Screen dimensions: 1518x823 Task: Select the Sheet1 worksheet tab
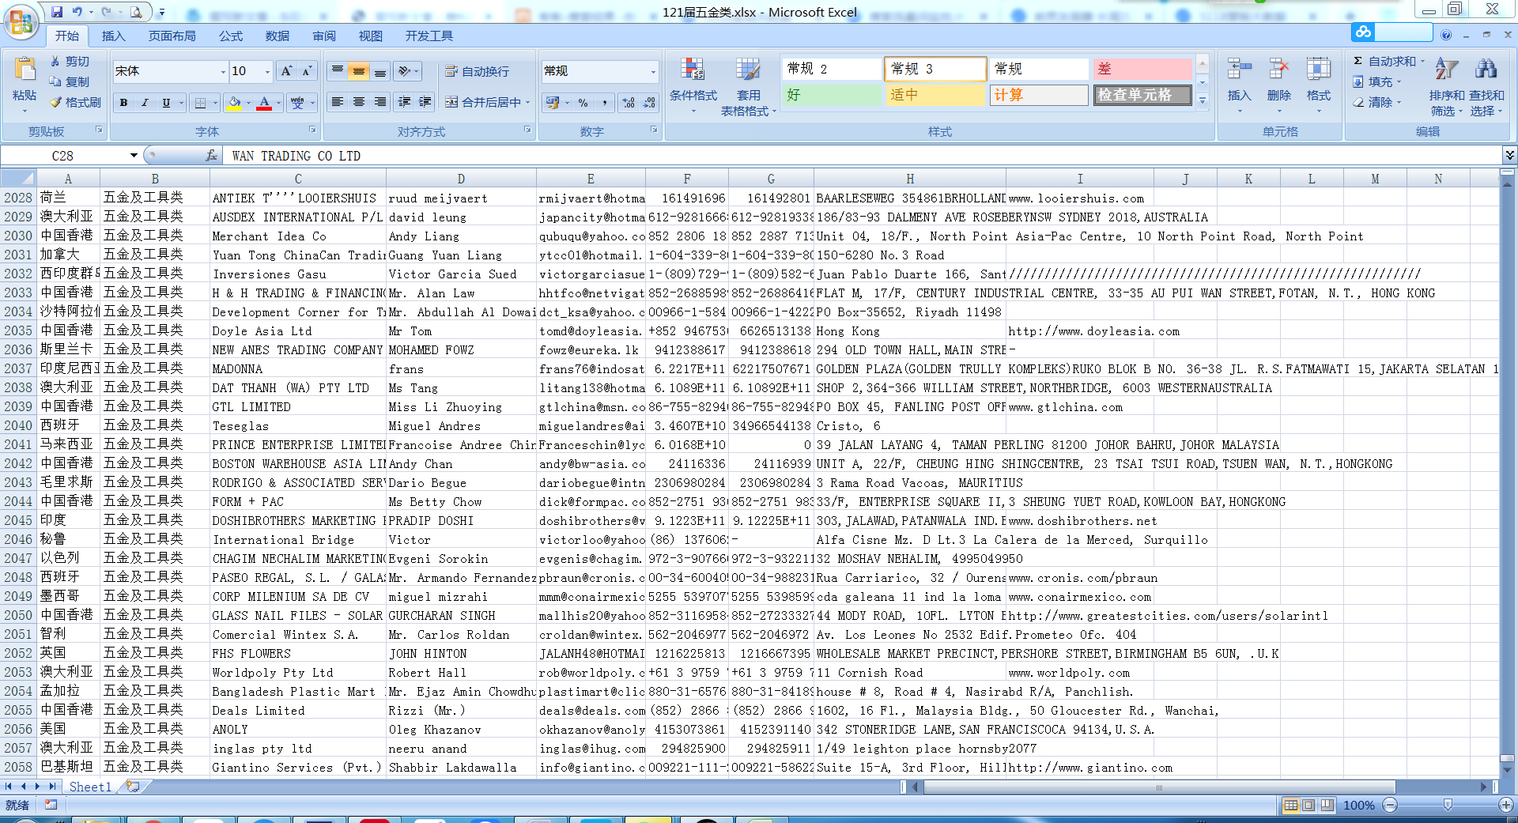click(x=90, y=787)
